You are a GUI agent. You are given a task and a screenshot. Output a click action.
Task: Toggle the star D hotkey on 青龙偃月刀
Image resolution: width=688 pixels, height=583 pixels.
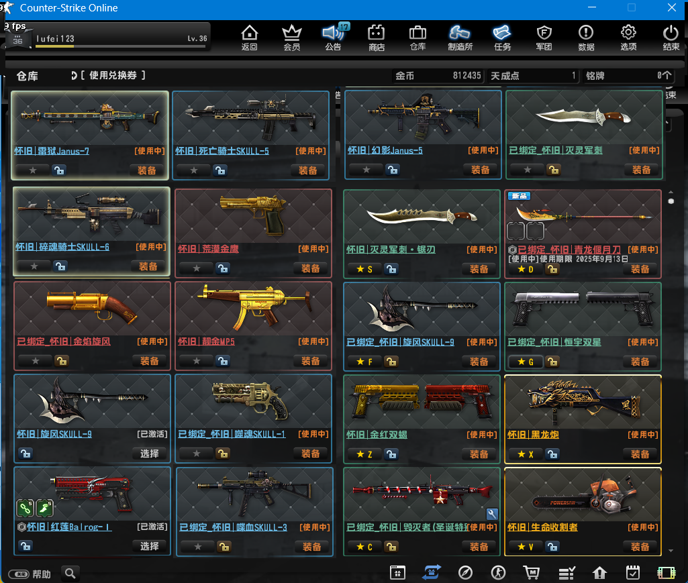[x=526, y=269]
